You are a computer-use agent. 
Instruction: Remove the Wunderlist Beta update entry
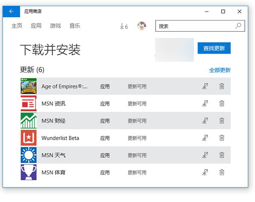[x=222, y=138]
